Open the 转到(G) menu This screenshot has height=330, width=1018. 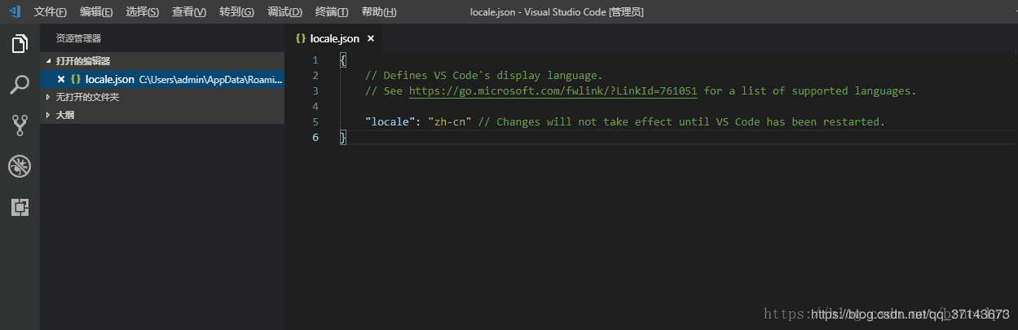click(236, 11)
